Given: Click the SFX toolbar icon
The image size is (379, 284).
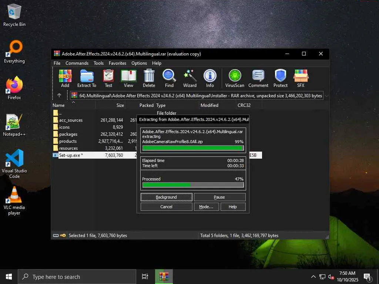Looking at the screenshot, I should [301, 78].
